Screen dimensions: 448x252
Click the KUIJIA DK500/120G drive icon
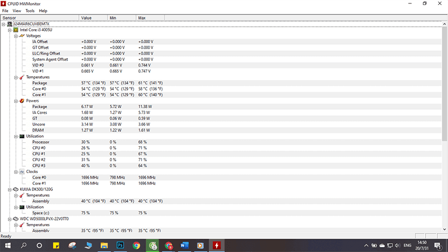[16, 189]
